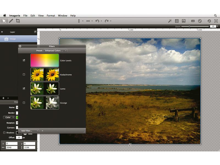The height and width of the screenshot is (165, 220).
Task: Select the arrow selection tool
Action: (4, 21)
